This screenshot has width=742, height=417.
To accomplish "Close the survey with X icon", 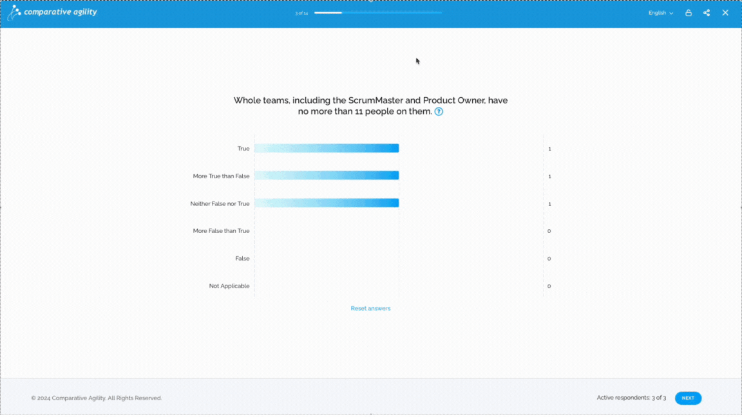I will tap(725, 13).
